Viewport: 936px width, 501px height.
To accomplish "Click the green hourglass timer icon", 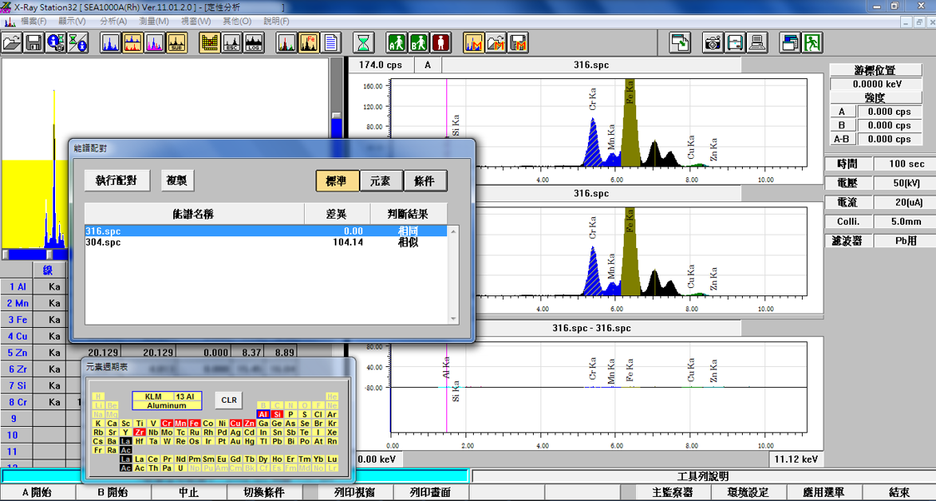I will 363,43.
